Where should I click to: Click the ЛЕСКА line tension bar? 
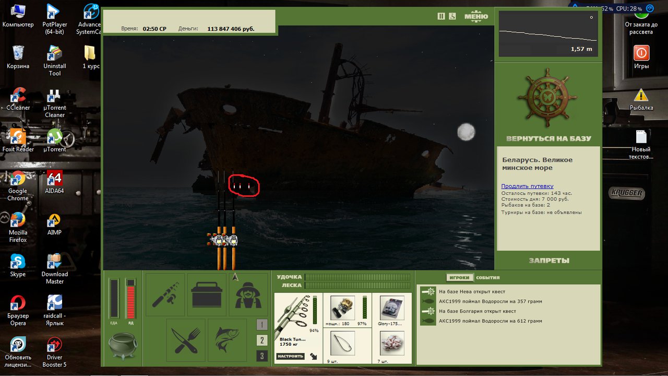[357, 285]
